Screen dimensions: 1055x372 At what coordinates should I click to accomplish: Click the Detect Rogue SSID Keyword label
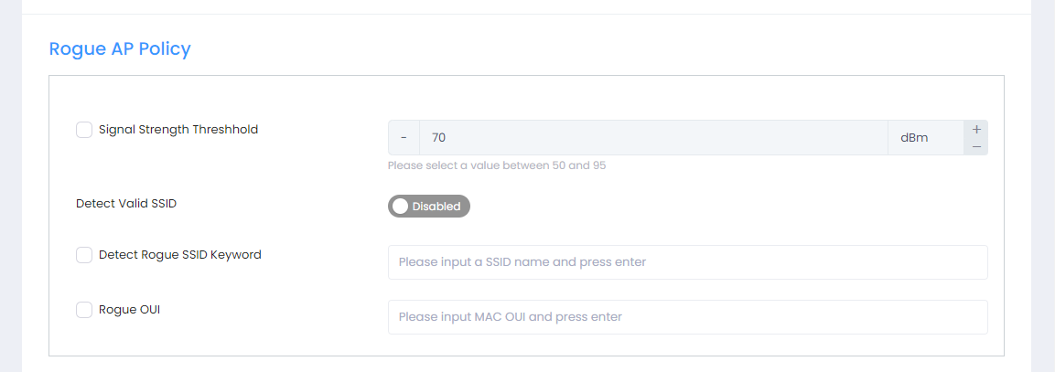click(180, 255)
